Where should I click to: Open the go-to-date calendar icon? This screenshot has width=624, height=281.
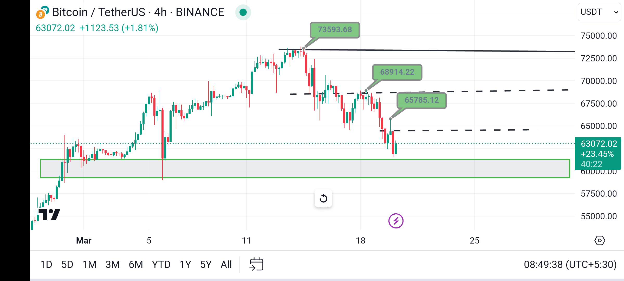[x=256, y=264]
